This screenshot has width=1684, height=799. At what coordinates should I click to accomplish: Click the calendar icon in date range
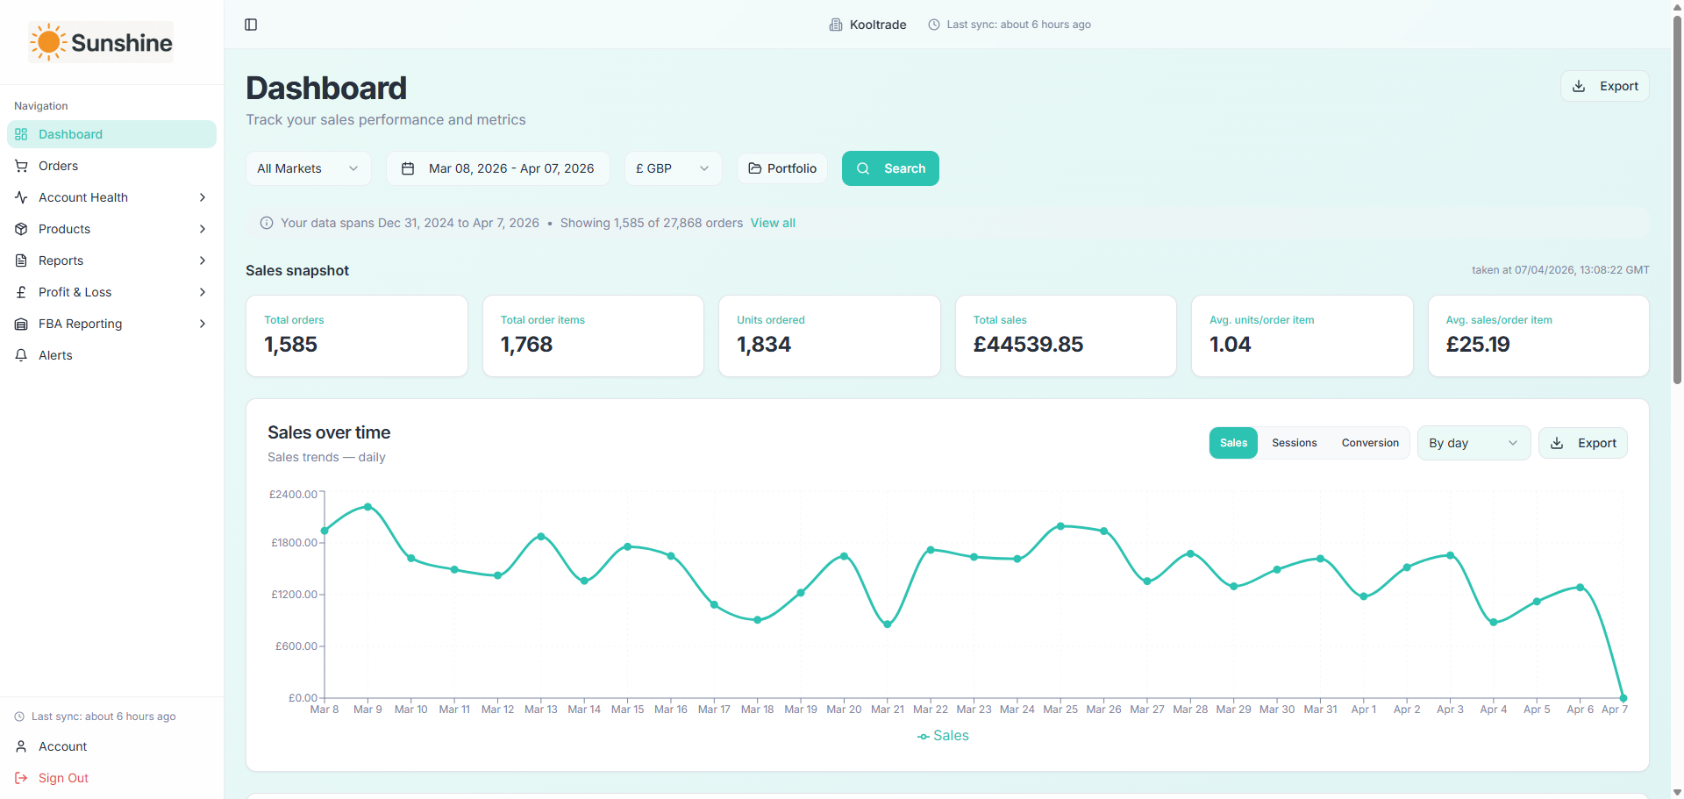pyautogui.click(x=408, y=168)
